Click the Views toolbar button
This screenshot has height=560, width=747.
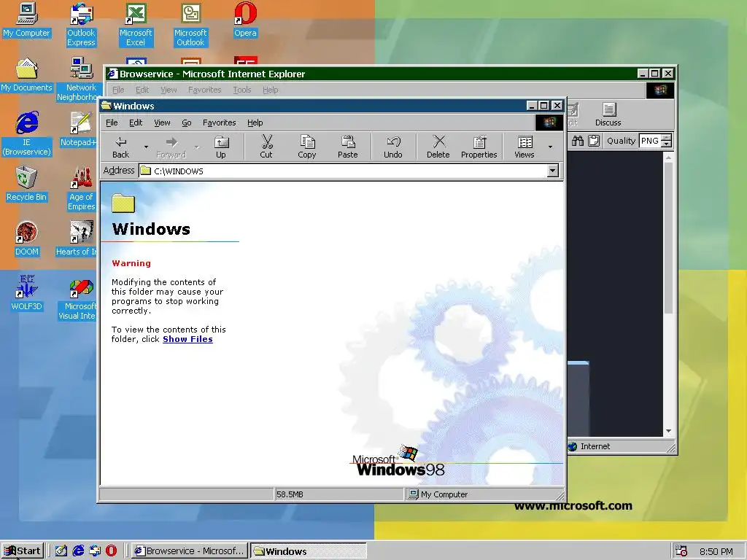tap(525, 147)
